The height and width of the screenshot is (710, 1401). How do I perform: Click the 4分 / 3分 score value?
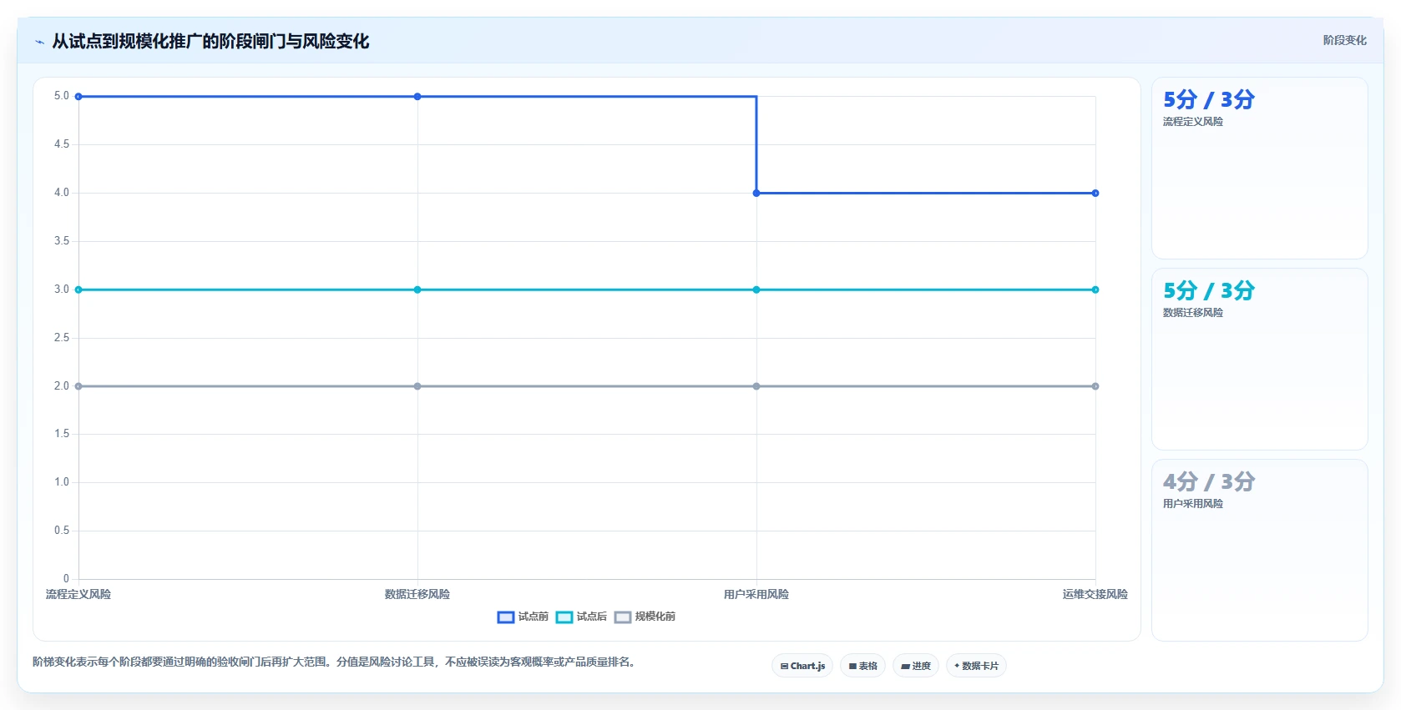(x=1209, y=481)
